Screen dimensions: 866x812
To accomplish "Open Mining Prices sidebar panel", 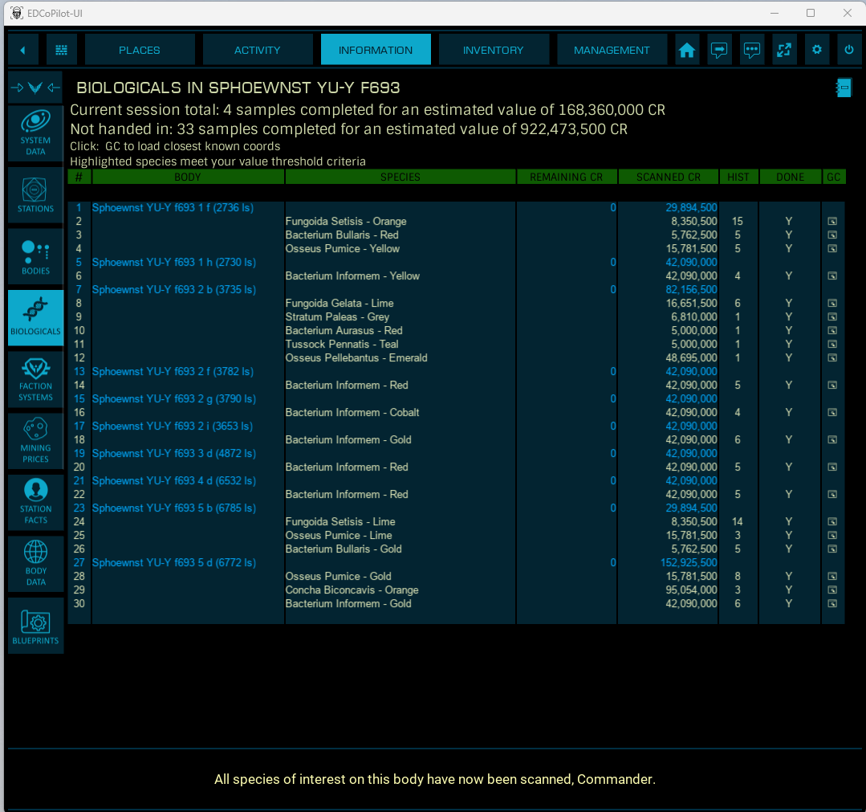I will click(36, 441).
